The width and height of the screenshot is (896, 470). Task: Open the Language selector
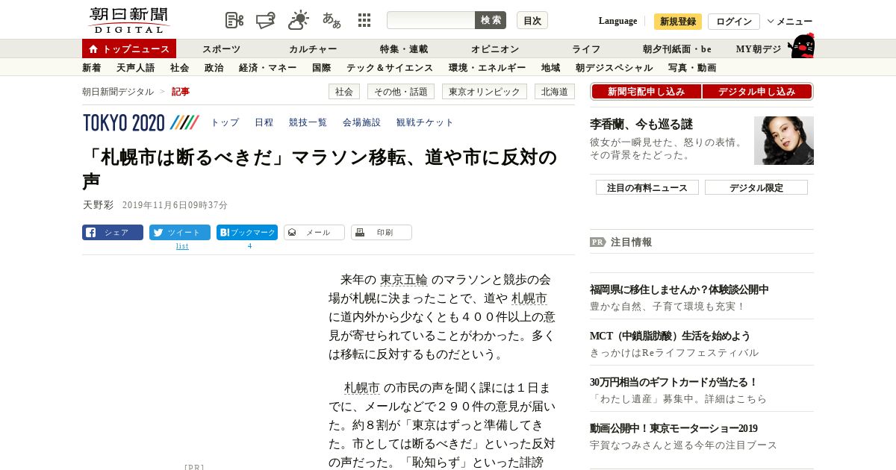pyautogui.click(x=617, y=21)
